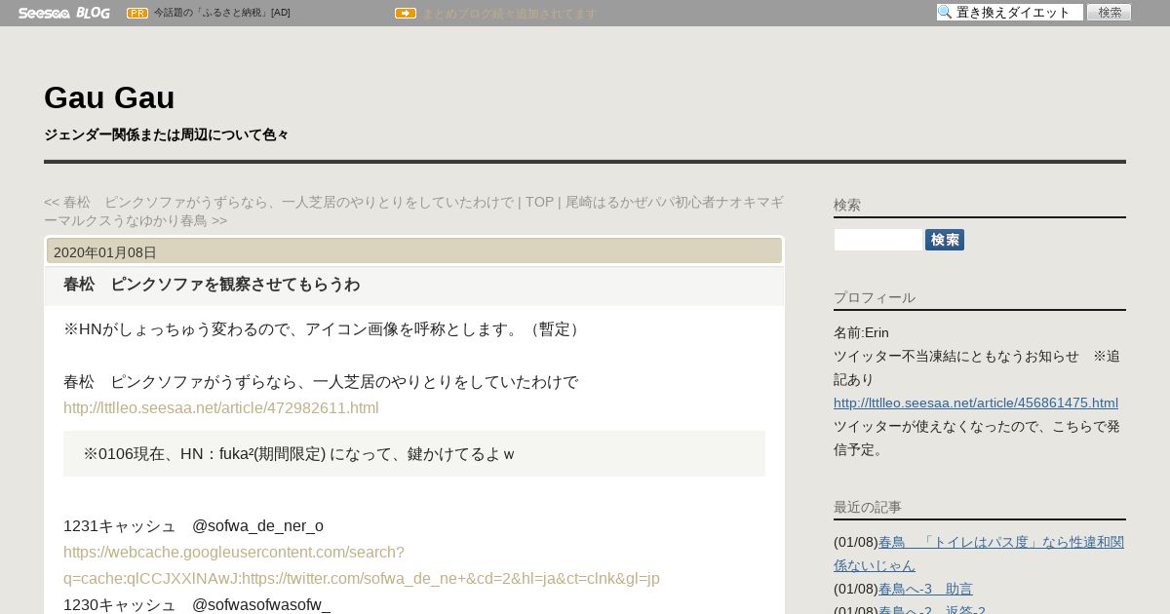Screen dimensions: 1170x614
Task: Open the Seesaa BLOG logo link
Action: (64, 13)
